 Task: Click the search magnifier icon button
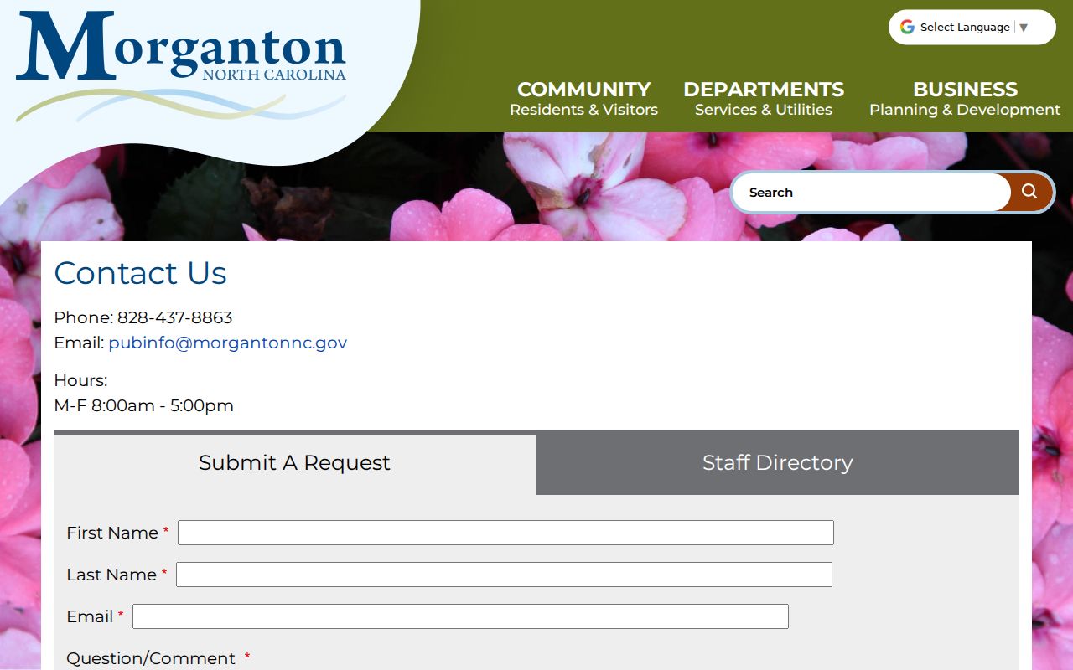pos(1029,192)
